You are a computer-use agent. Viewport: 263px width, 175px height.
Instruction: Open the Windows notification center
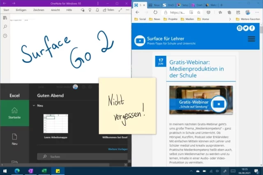[256, 171]
